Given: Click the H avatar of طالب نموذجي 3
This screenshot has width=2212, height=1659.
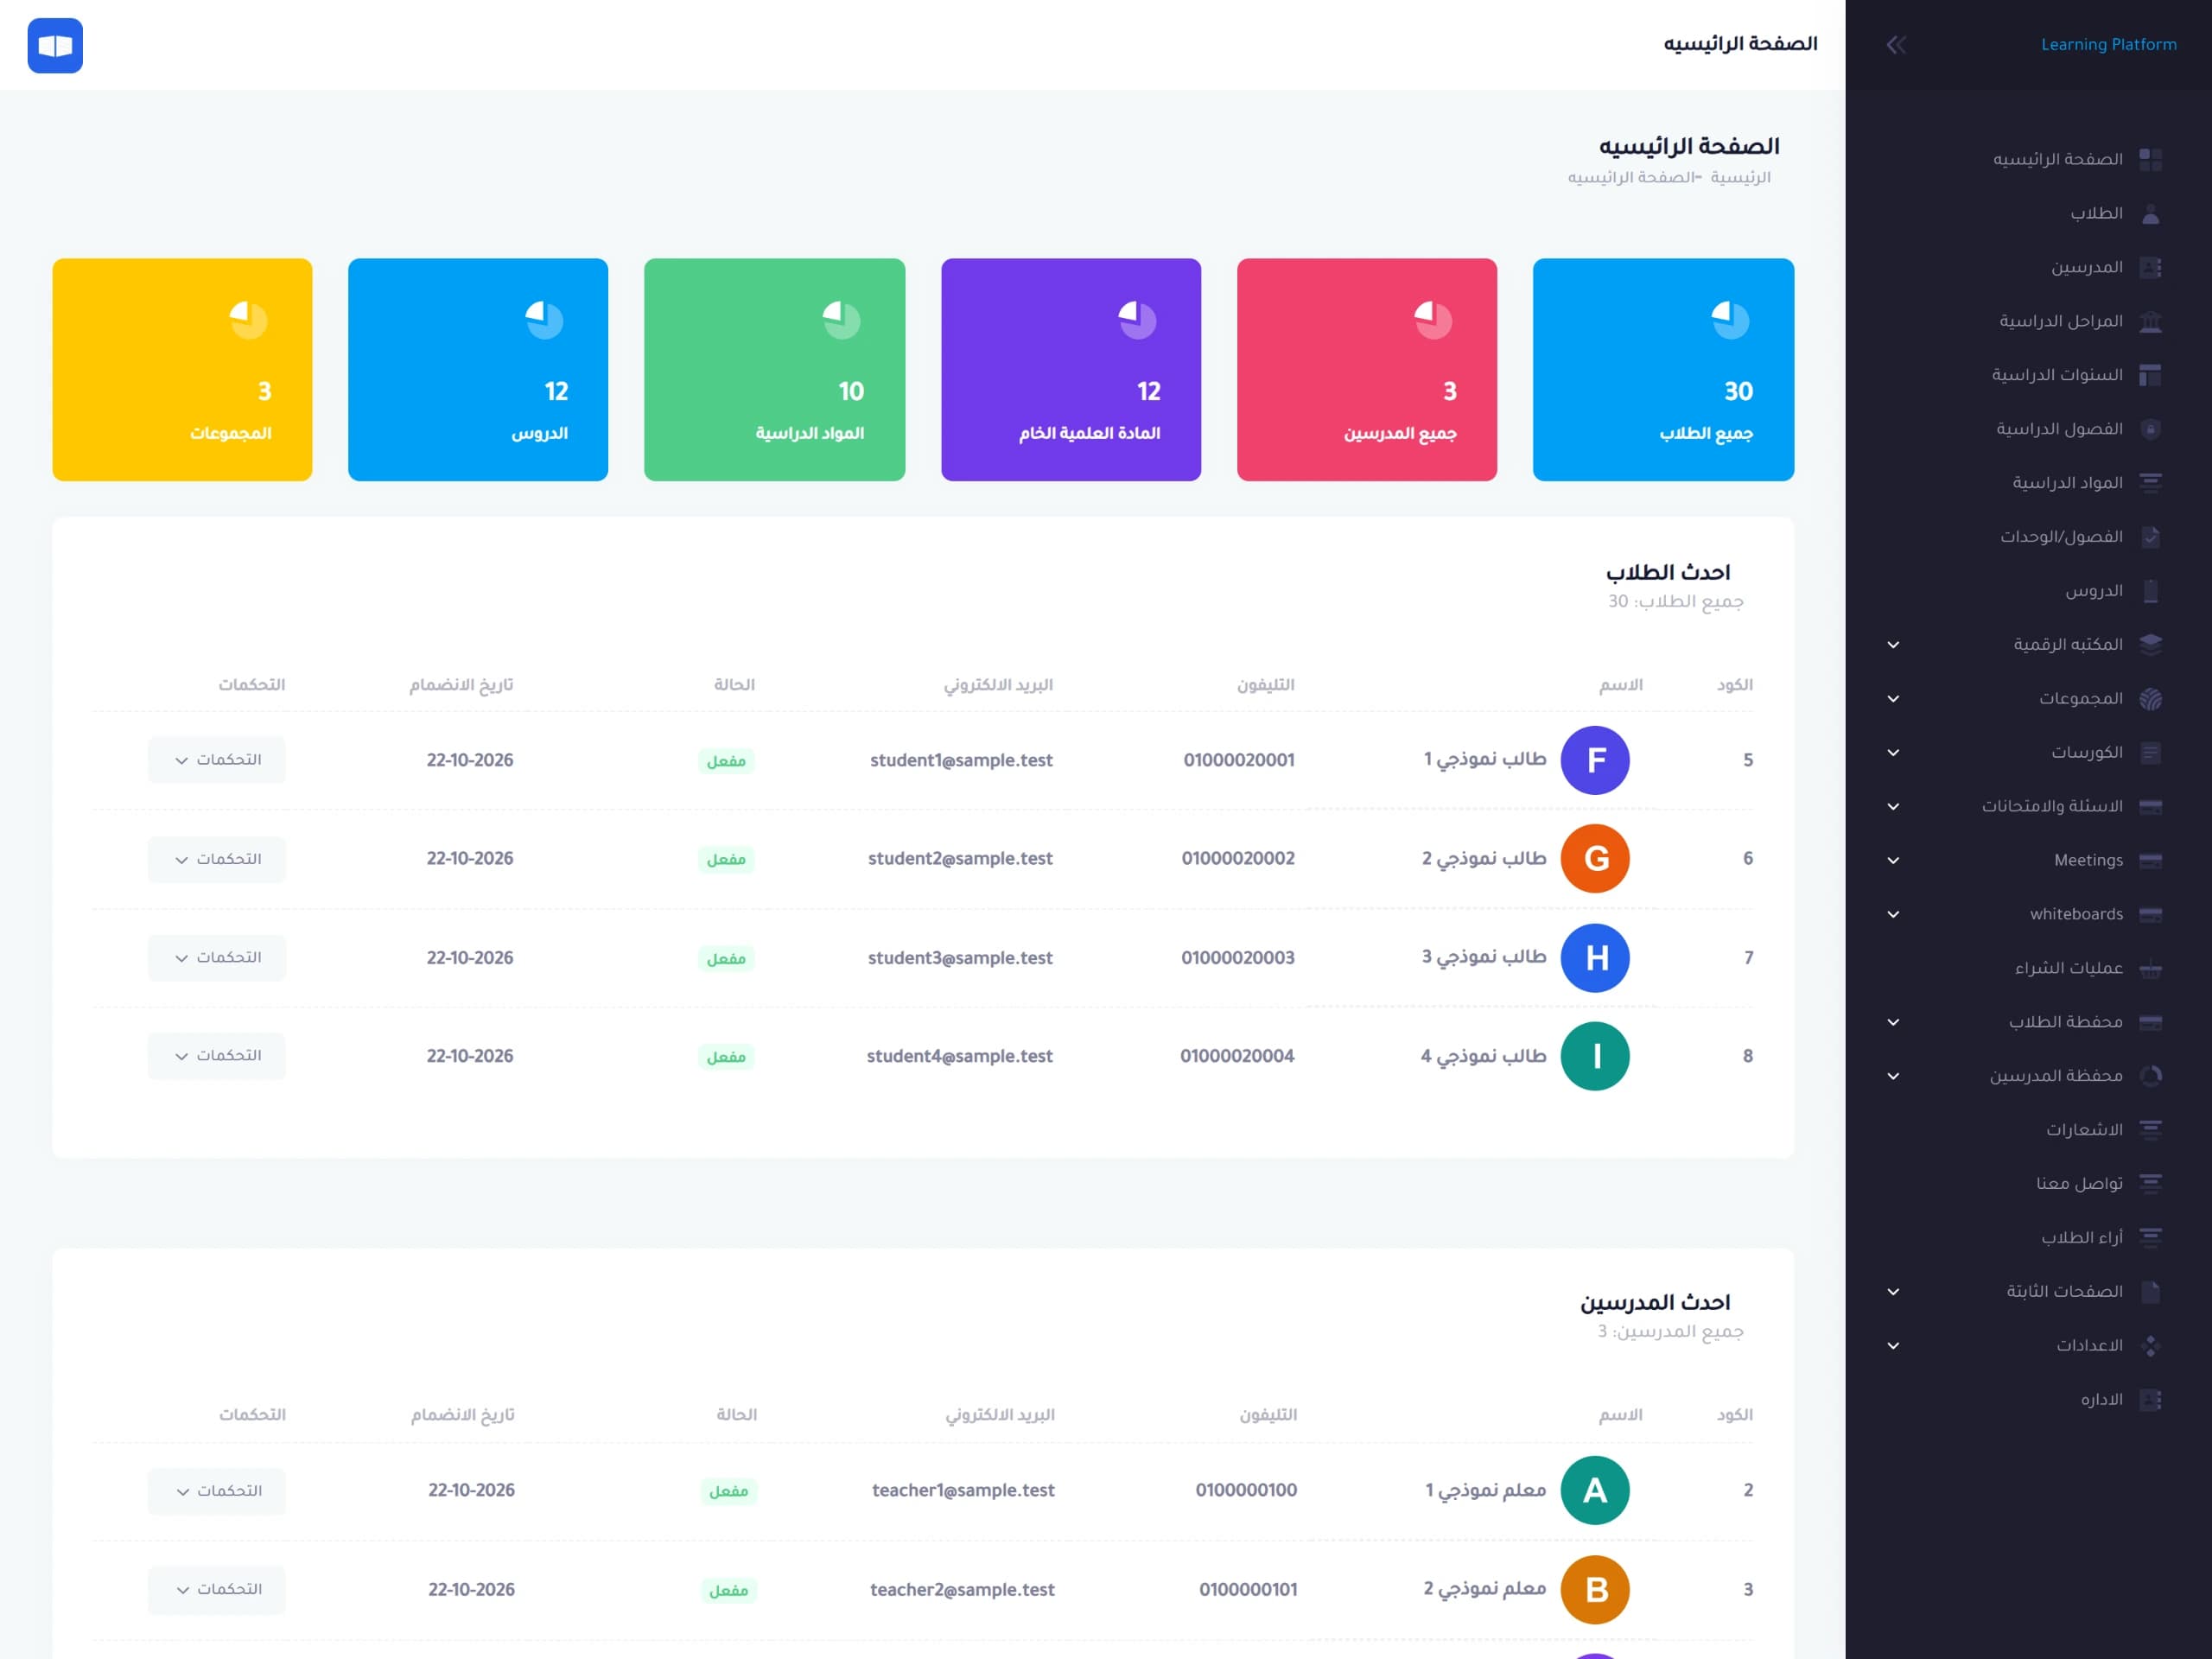Looking at the screenshot, I should (x=1595, y=958).
